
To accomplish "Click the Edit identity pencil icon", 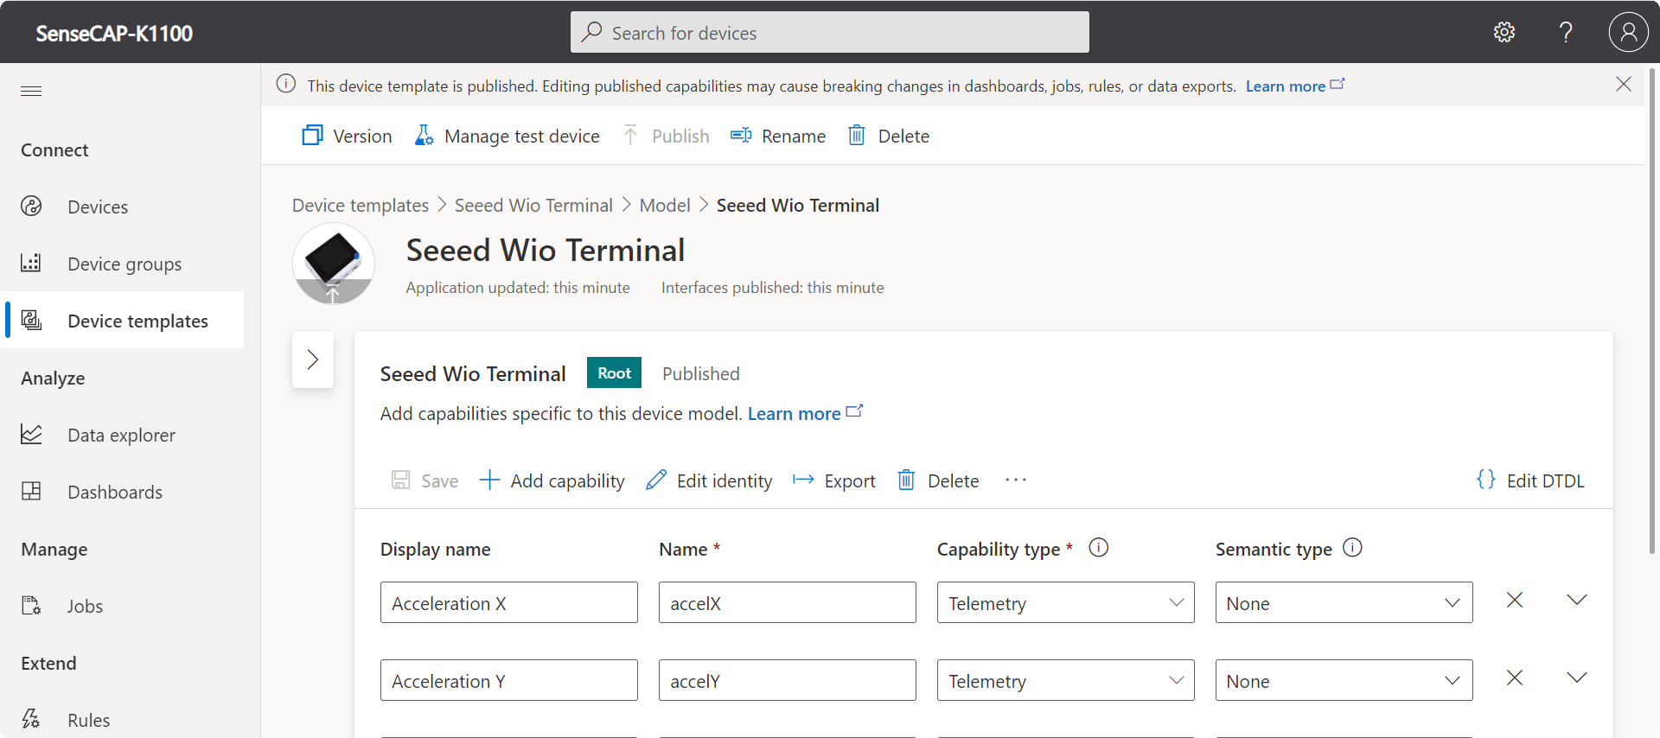I will click(656, 480).
